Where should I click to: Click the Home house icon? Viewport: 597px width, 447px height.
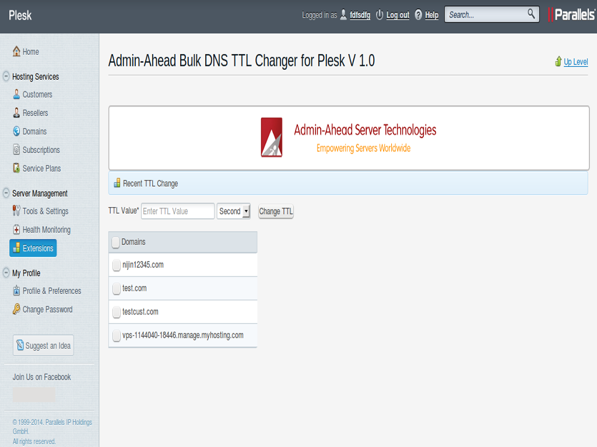[16, 51]
